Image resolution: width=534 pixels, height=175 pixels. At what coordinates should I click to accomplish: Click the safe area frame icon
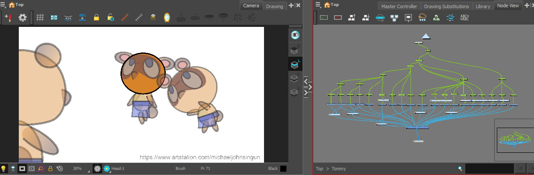click(x=54, y=18)
